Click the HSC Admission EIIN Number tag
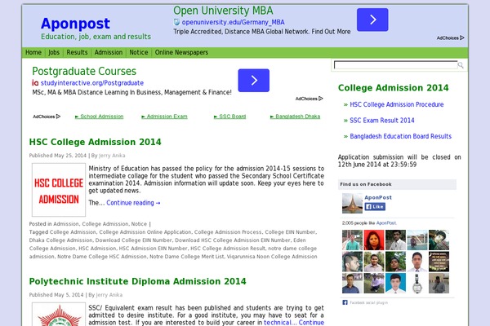This screenshot has height=326, width=490. (154, 249)
